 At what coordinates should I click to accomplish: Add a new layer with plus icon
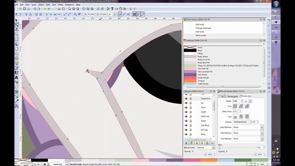click(x=186, y=143)
